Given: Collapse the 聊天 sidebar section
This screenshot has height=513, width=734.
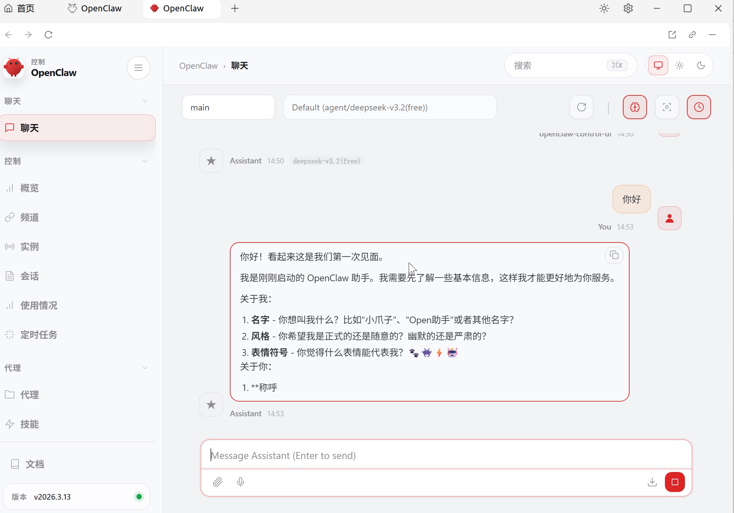Looking at the screenshot, I should point(145,101).
